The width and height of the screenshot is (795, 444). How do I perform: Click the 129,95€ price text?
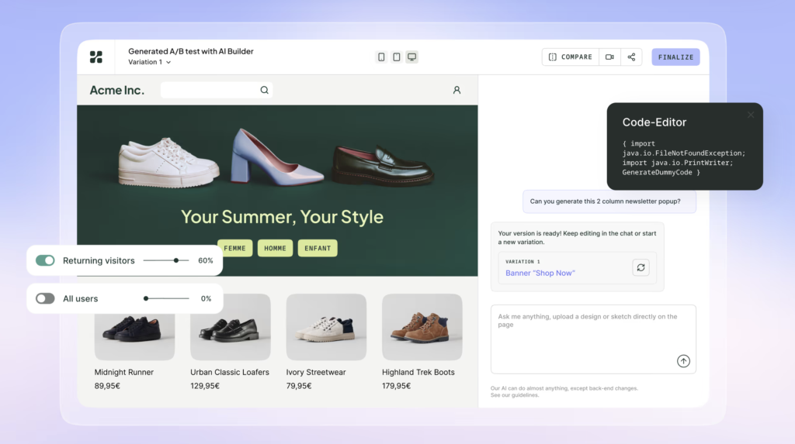click(x=205, y=386)
